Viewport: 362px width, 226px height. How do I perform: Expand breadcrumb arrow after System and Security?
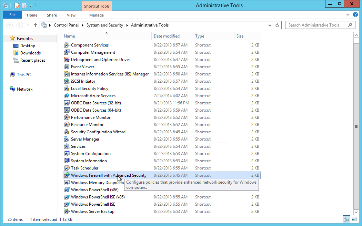[127, 25]
